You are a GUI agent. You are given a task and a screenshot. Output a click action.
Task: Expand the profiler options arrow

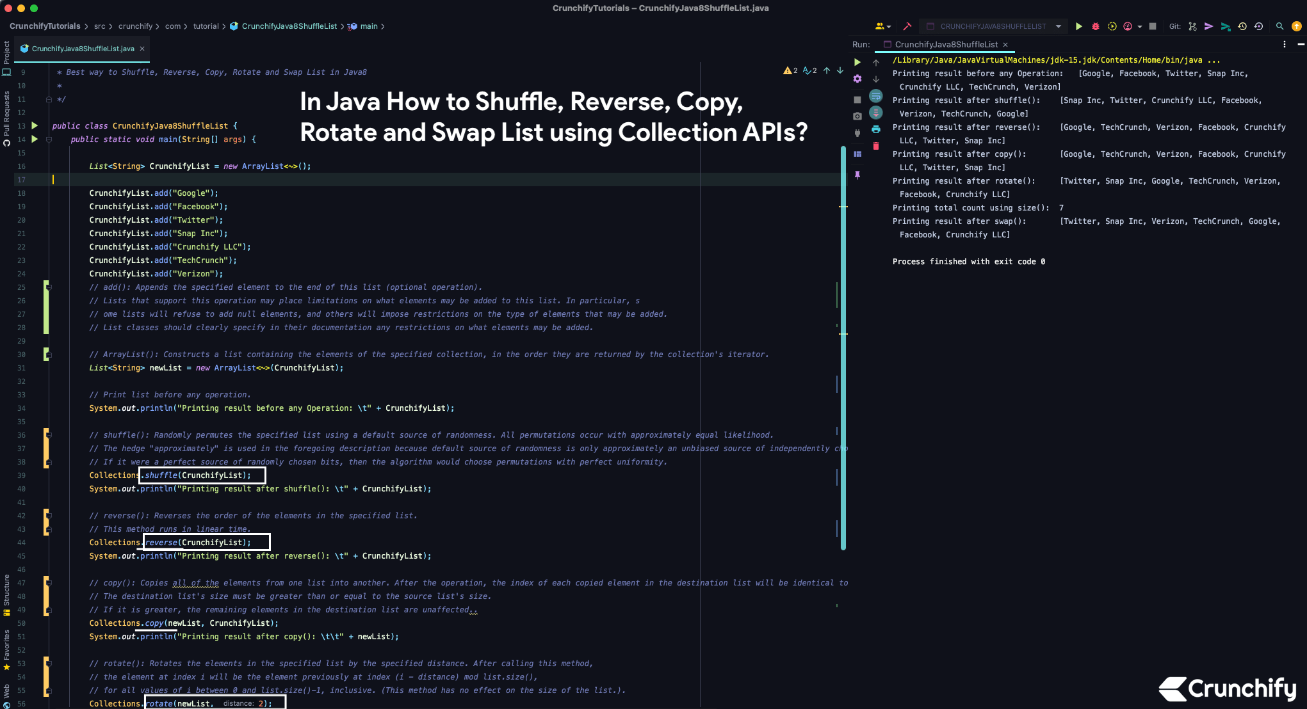(1139, 26)
